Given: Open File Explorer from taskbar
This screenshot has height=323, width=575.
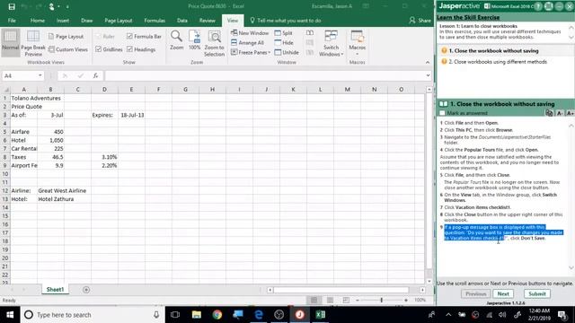Looking at the screenshot, I should [x=197, y=315].
